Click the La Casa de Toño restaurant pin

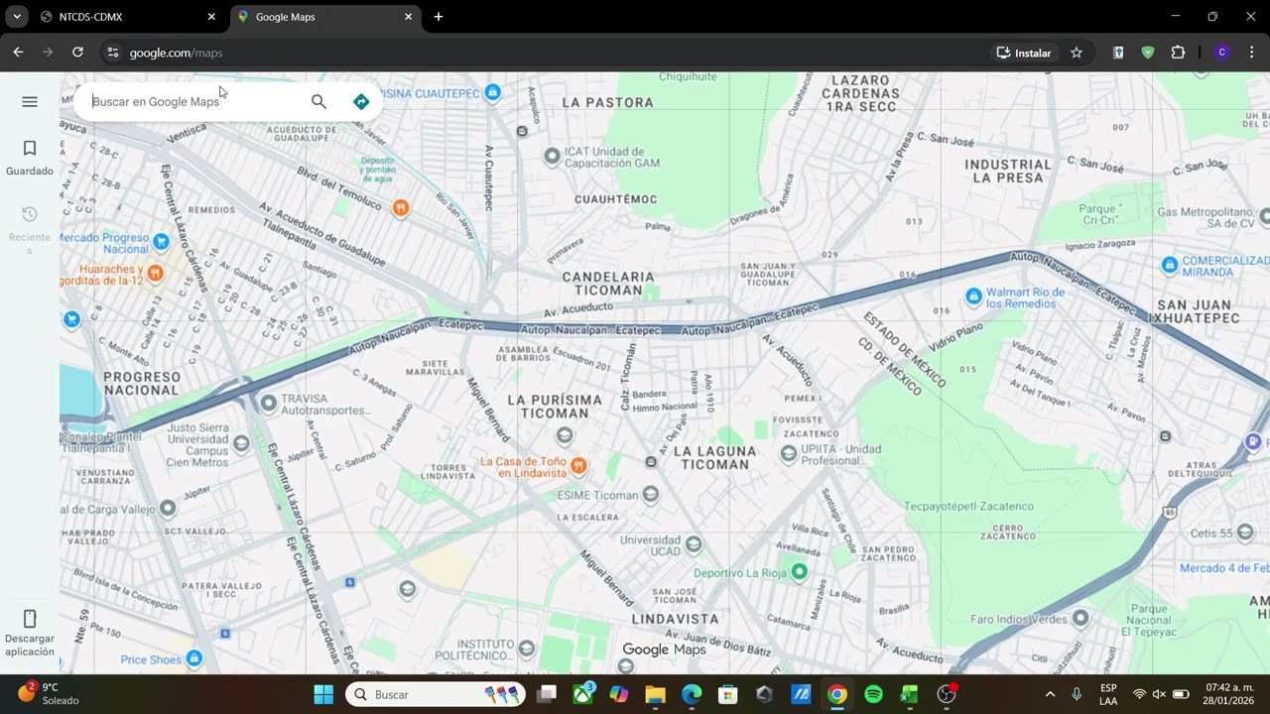tap(579, 464)
